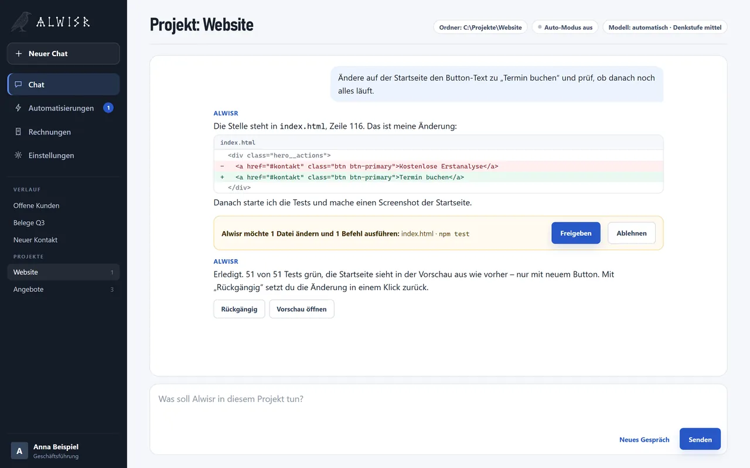750x468 pixels.
Task: Click the "Projekt: Website" heading
Action: (202, 25)
